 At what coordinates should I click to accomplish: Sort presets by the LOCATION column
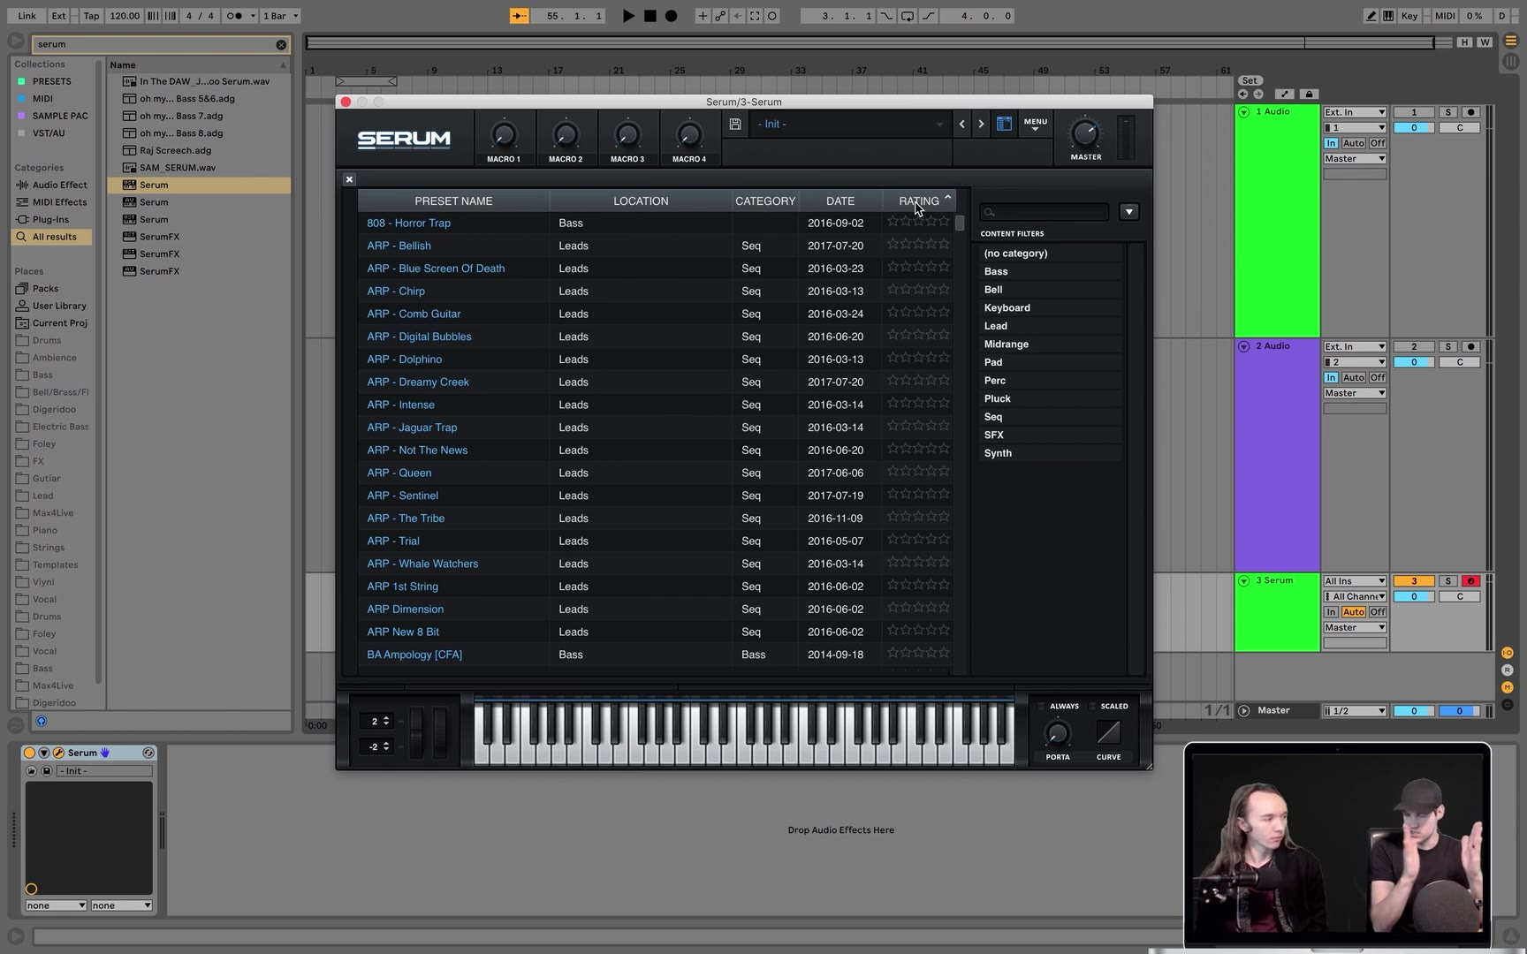click(641, 201)
